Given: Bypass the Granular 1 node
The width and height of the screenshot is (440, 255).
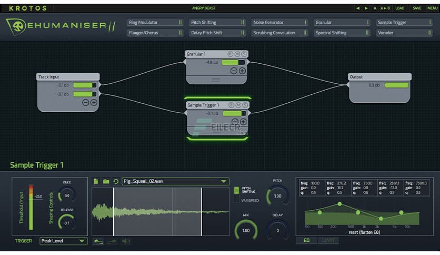Looking at the screenshot, I should (x=230, y=54).
